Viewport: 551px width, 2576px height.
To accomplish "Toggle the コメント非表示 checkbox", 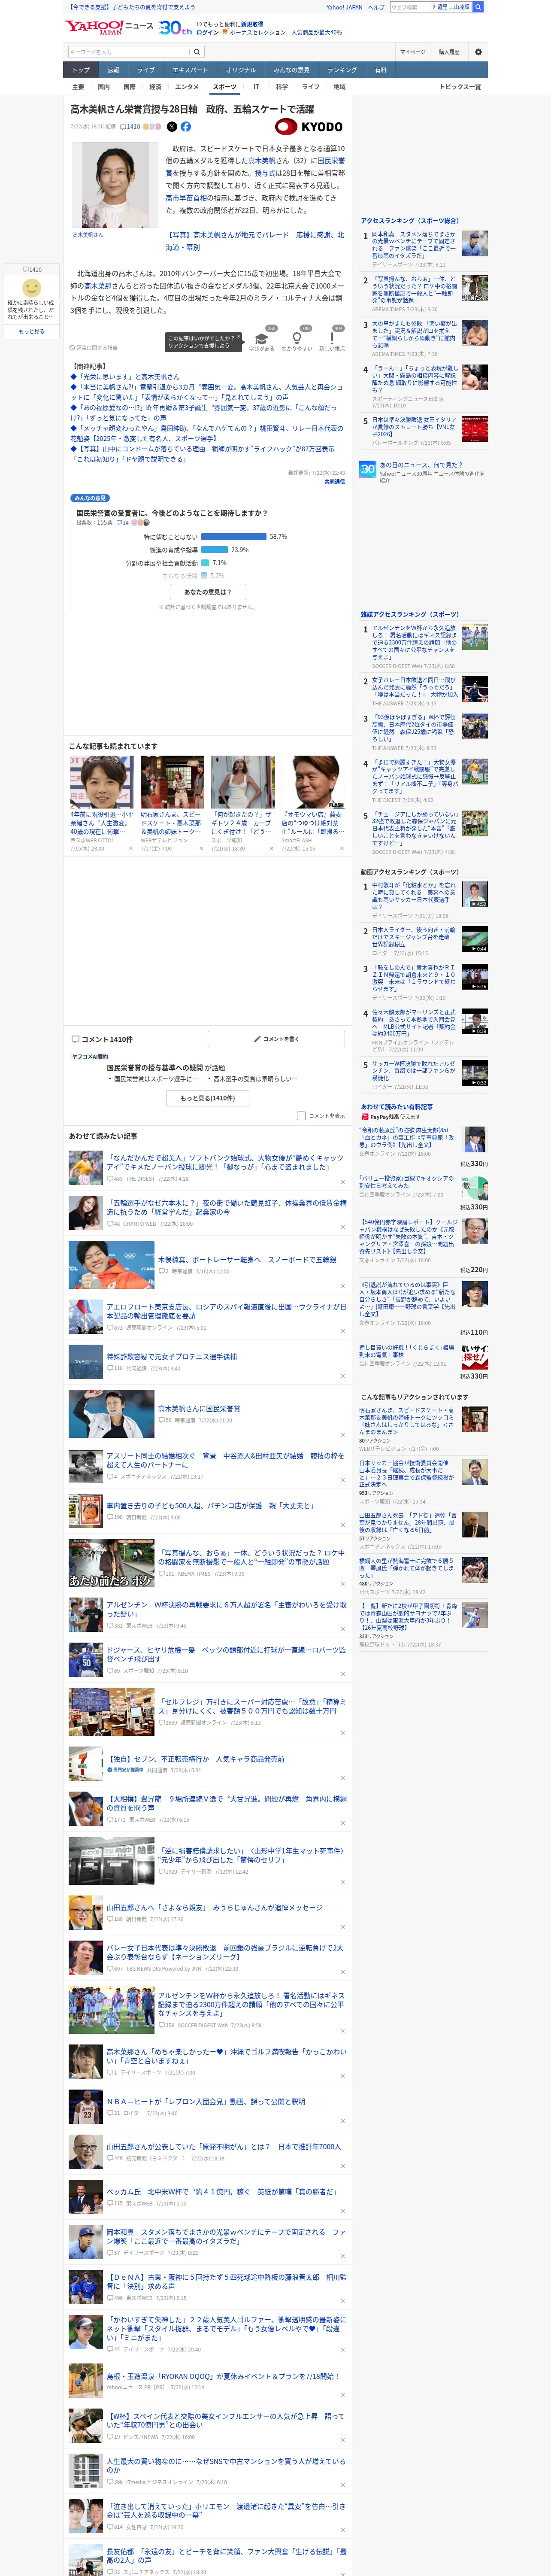I will coord(301,1115).
